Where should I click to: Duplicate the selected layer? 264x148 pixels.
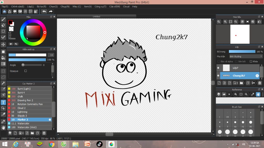coord(248,83)
